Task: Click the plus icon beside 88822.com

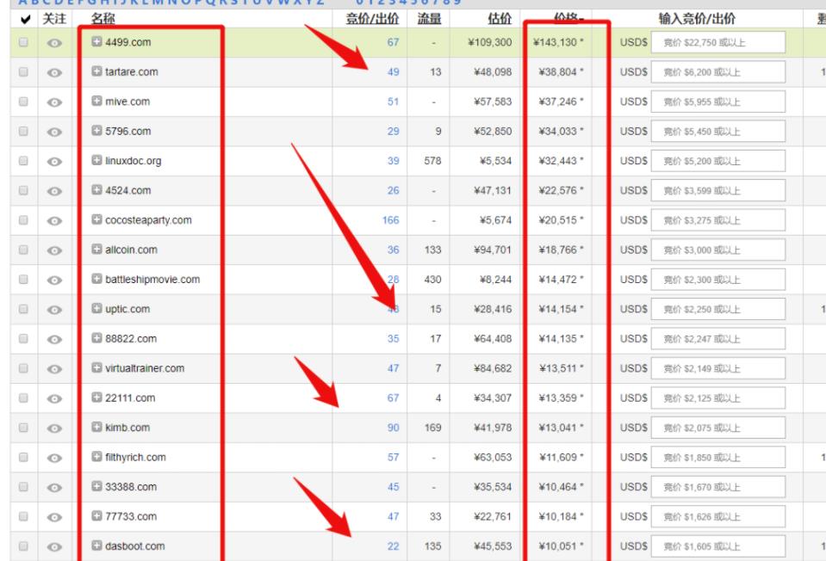Action: [x=97, y=339]
